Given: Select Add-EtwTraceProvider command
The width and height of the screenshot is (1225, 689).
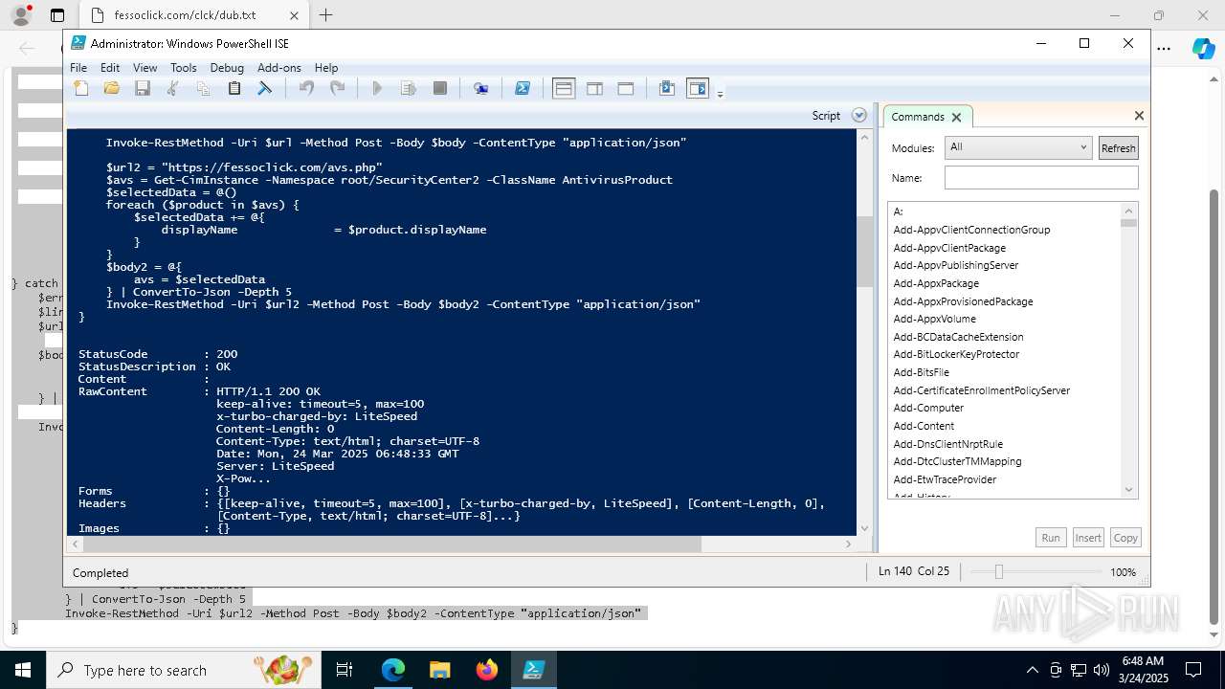Looking at the screenshot, I should coord(945,479).
